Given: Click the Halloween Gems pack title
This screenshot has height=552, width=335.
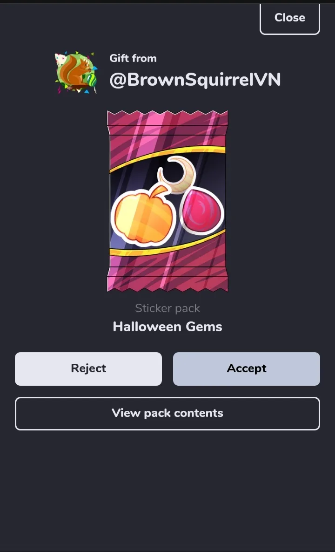Looking at the screenshot, I should pyautogui.click(x=167, y=327).
